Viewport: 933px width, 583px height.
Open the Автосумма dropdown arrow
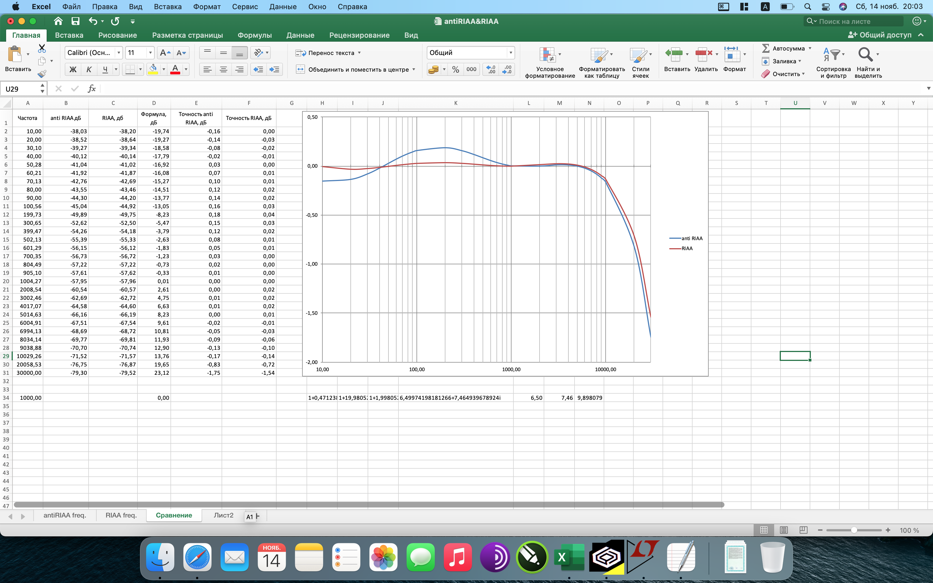(810, 49)
